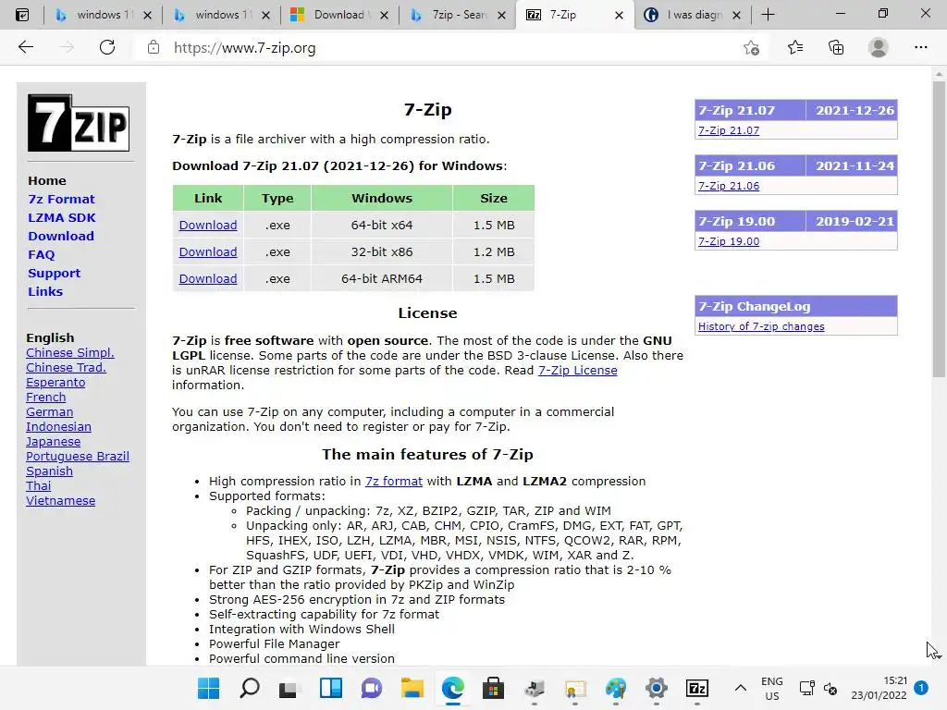Image resolution: width=947 pixels, height=710 pixels.
Task: Switch language to Thai
Action: (x=39, y=485)
